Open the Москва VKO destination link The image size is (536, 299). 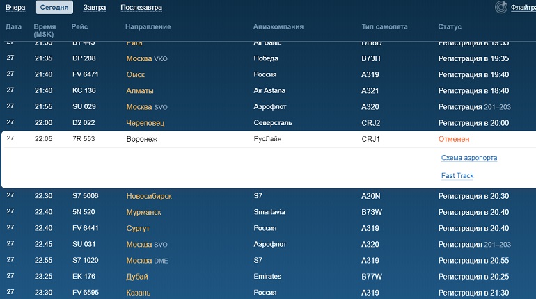[x=147, y=58]
